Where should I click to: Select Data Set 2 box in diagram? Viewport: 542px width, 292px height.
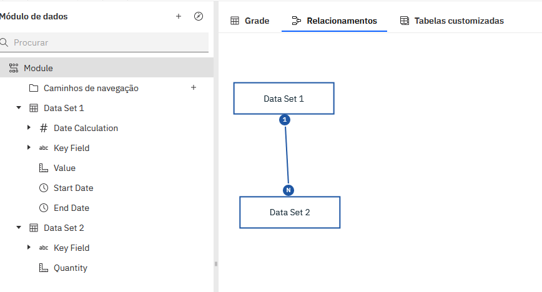pyautogui.click(x=290, y=212)
